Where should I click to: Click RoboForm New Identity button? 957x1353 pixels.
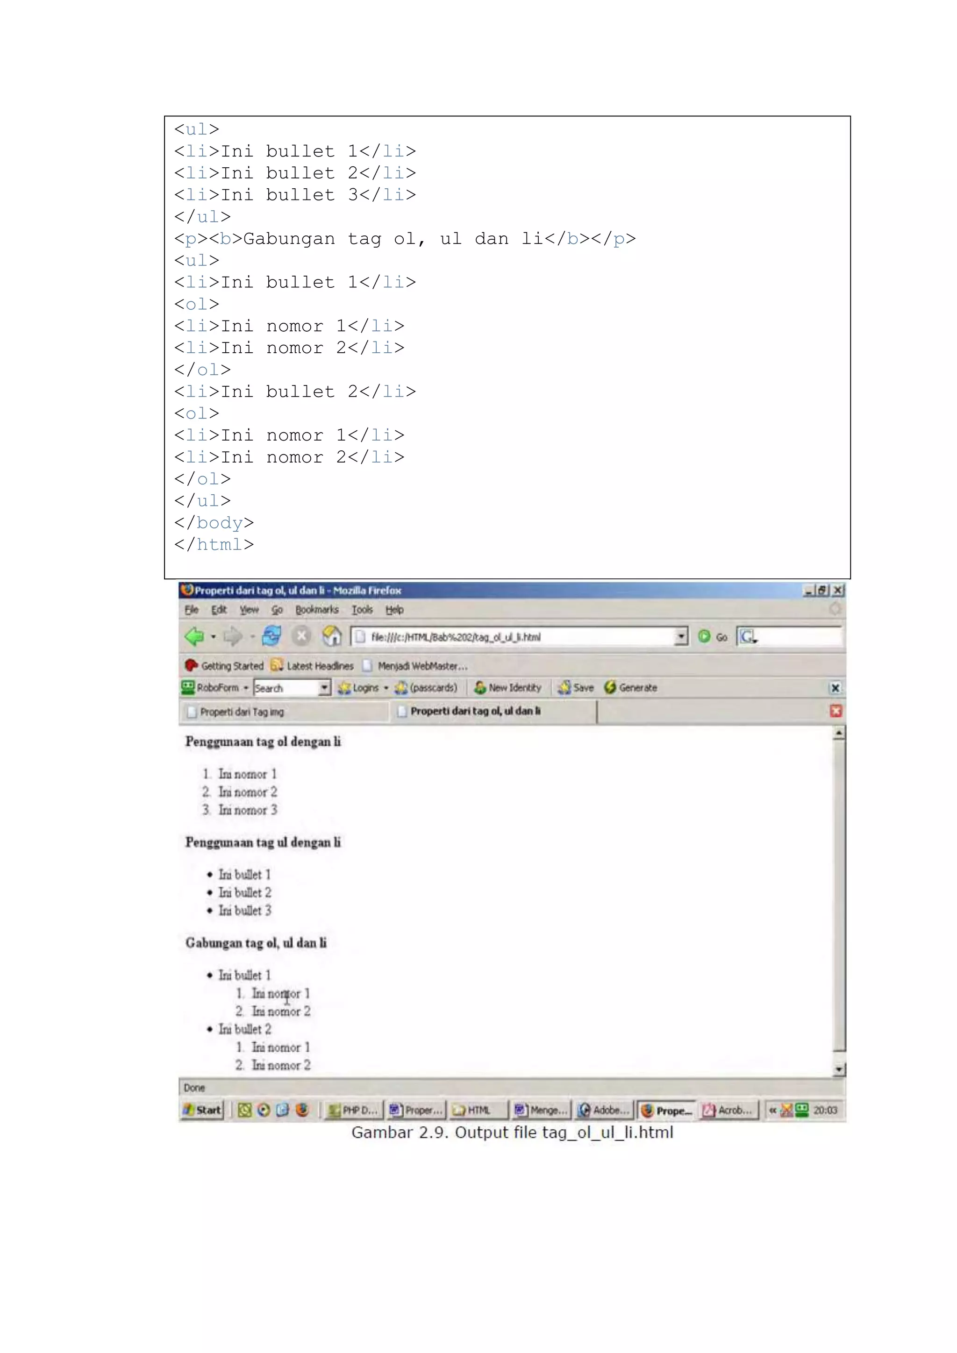[508, 688]
